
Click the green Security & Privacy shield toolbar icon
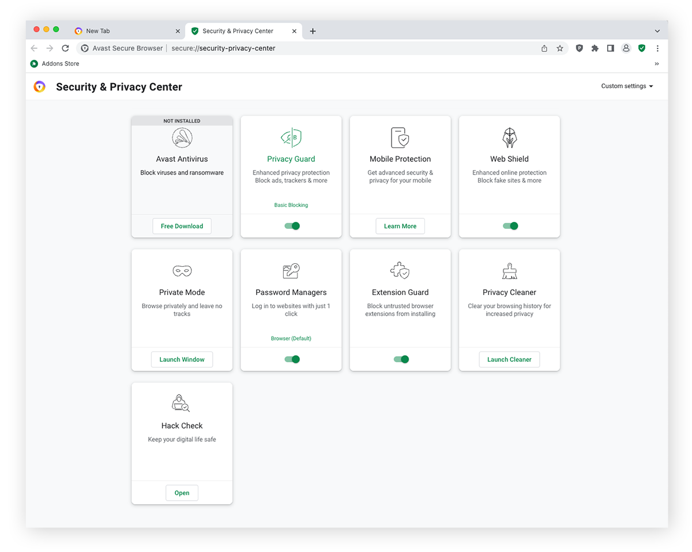[x=642, y=48]
